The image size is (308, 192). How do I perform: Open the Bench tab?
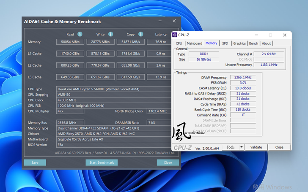coord(253,43)
